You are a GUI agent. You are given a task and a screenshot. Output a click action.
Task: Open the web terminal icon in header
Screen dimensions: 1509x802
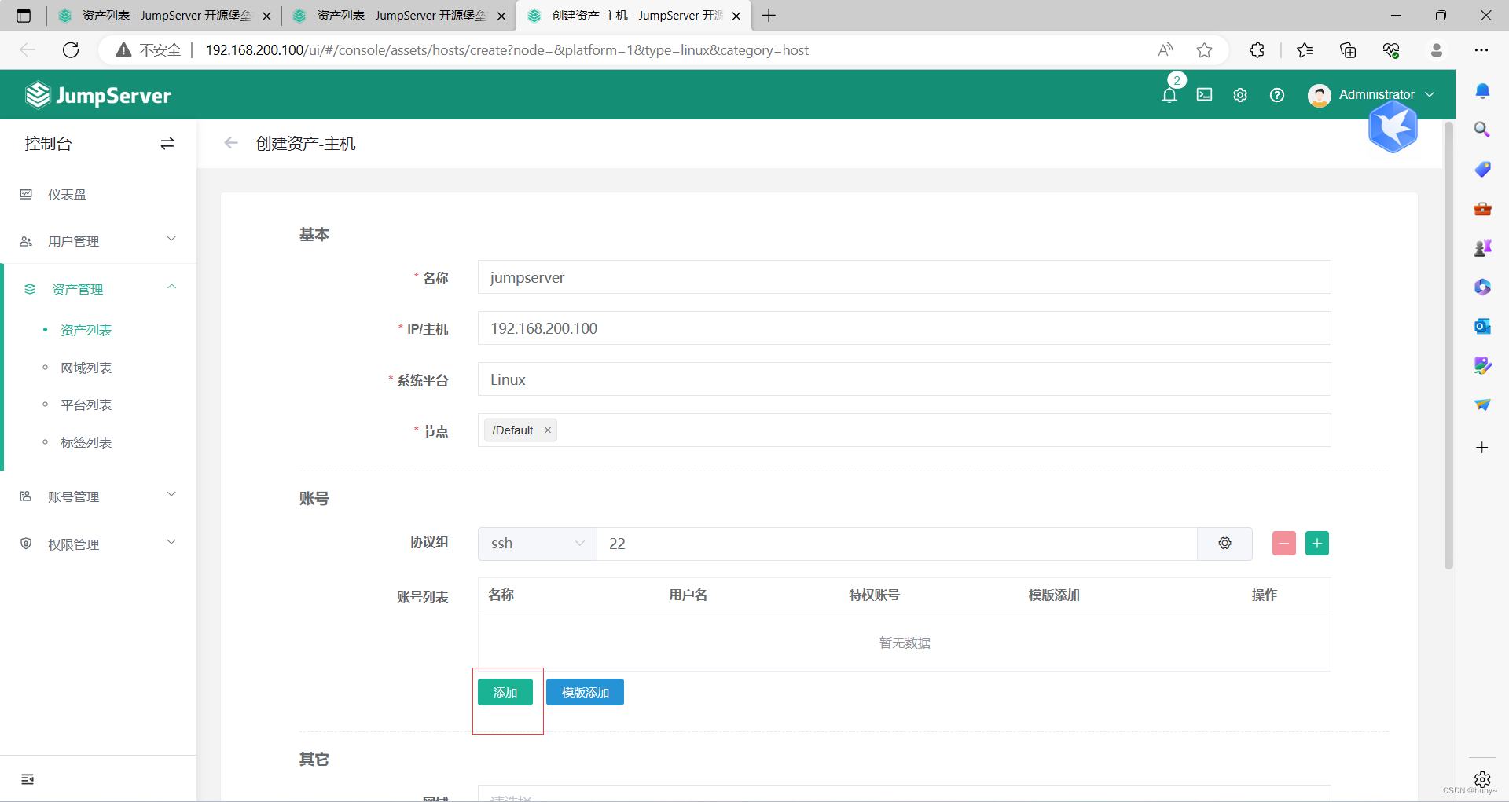(1204, 95)
